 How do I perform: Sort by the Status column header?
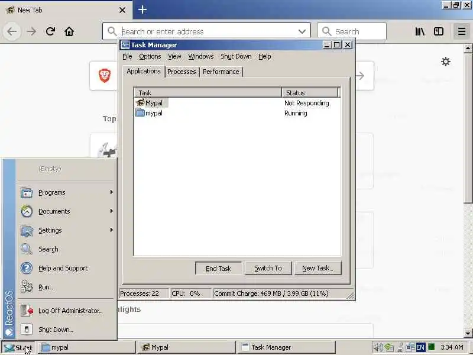[310, 93]
